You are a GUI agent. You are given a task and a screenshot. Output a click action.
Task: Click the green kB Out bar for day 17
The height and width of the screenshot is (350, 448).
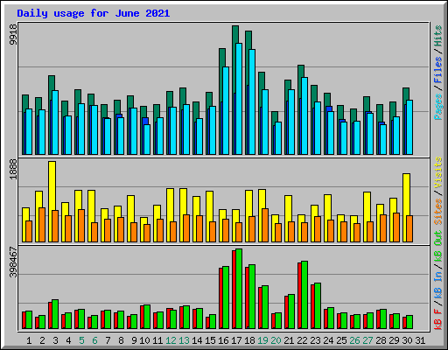pos(239,289)
